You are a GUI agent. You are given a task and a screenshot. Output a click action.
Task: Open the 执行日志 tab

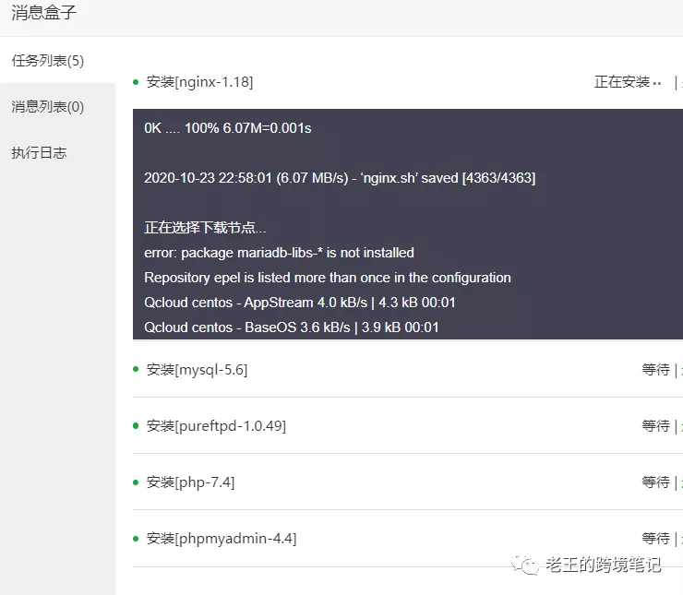point(39,153)
